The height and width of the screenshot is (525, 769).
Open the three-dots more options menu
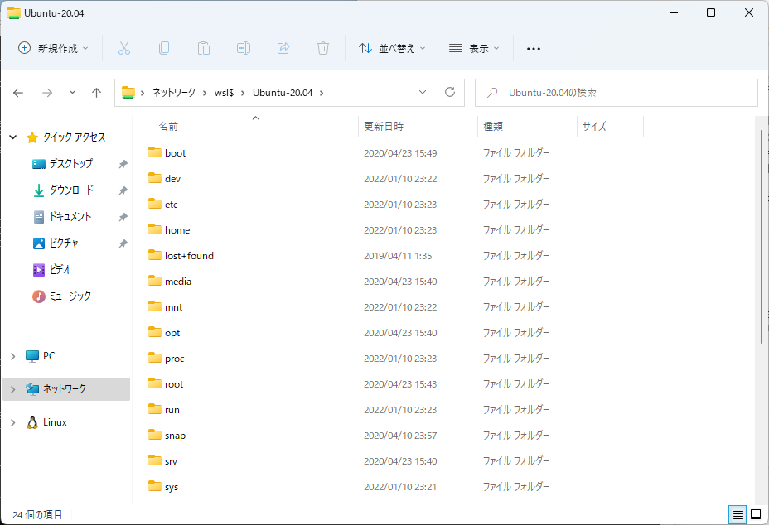click(534, 49)
